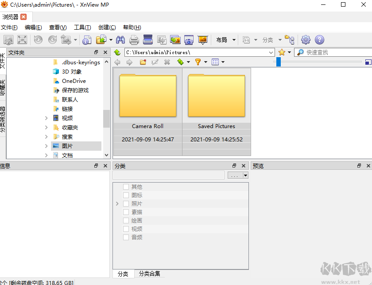Click the Delete icon in browser toolbar

click(x=167, y=62)
